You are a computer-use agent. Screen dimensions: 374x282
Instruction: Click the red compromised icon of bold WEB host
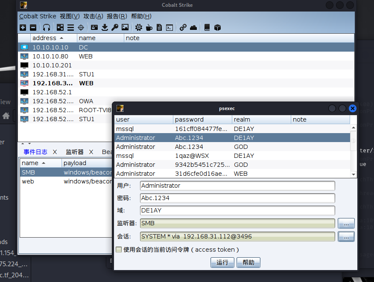(24, 83)
